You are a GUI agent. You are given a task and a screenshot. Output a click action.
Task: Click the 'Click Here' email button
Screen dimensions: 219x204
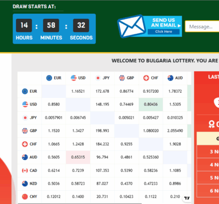pos(164,32)
